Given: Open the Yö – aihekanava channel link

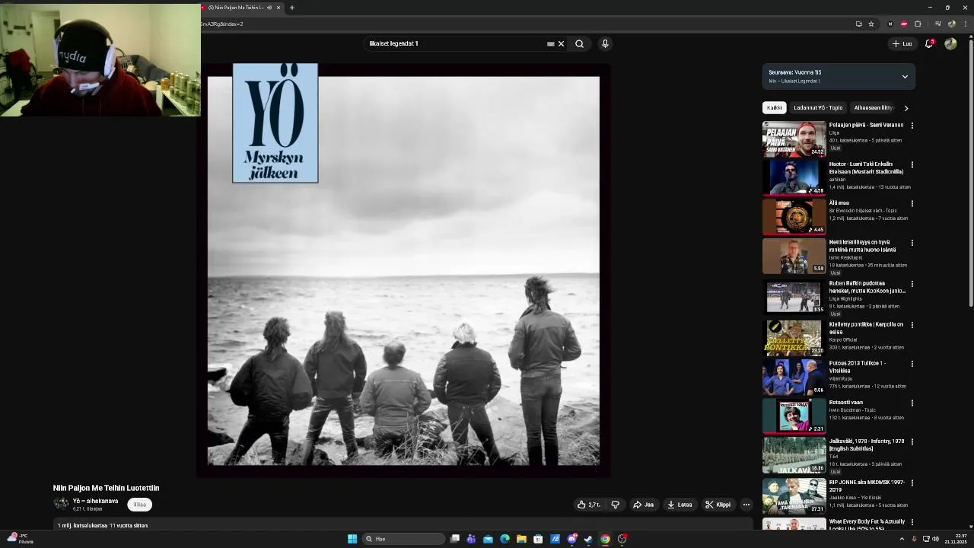Looking at the screenshot, I should [x=95, y=501].
